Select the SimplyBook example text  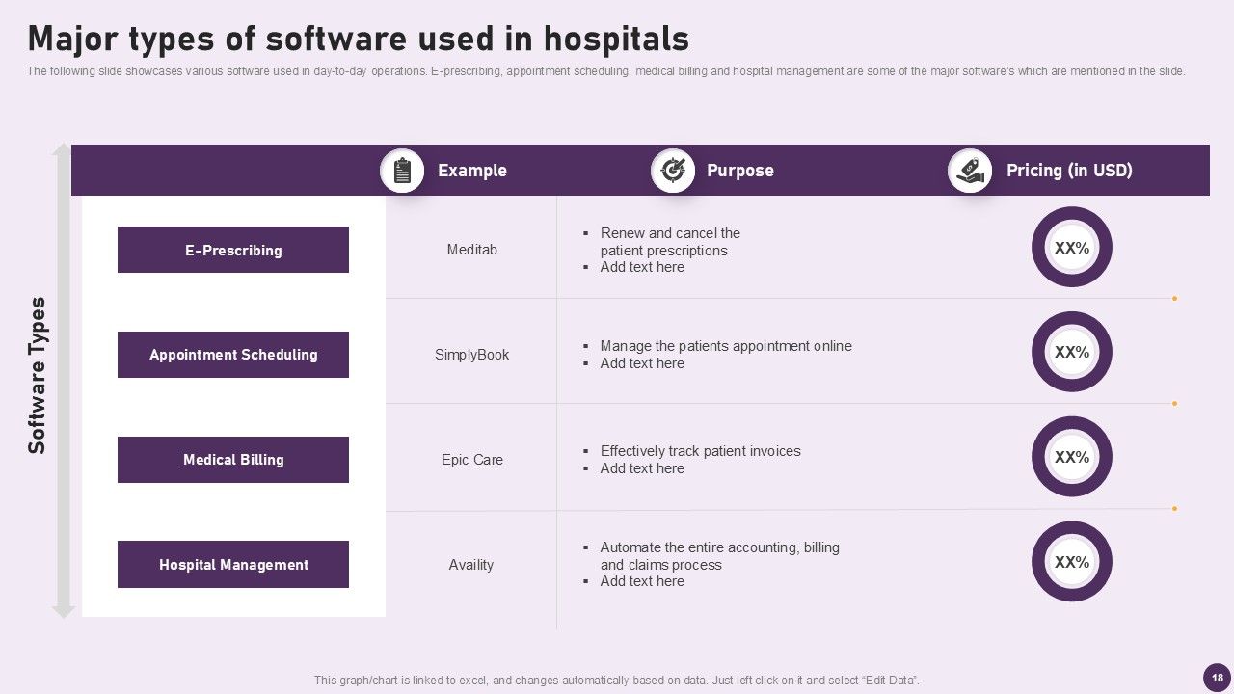[472, 355]
